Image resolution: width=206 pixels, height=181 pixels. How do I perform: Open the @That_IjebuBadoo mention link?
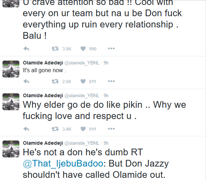pyautogui.click(x=63, y=164)
